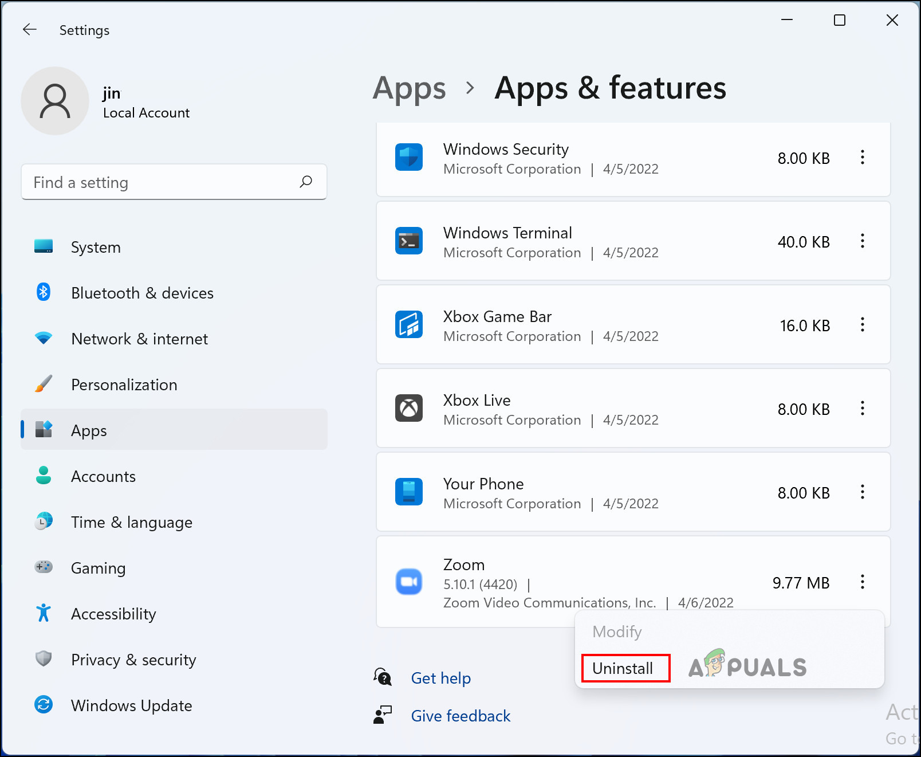The image size is (921, 757).
Task: Click the Your Phone app icon
Action: click(x=408, y=492)
